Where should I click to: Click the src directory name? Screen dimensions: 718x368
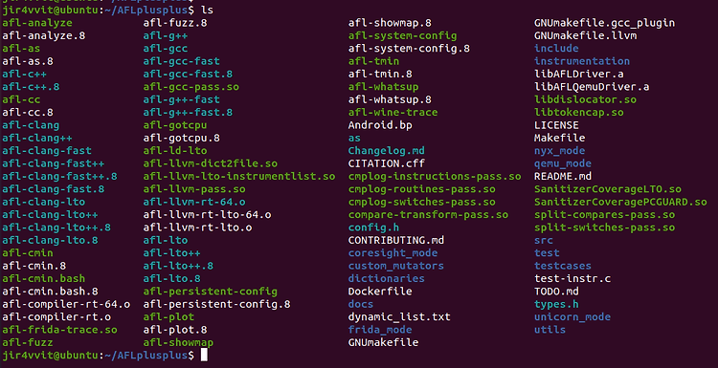pyautogui.click(x=544, y=241)
